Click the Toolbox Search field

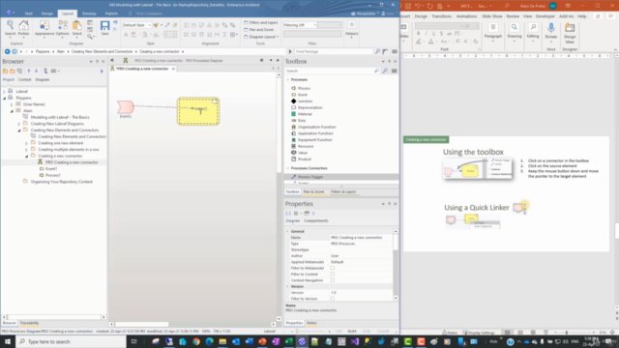(329, 71)
